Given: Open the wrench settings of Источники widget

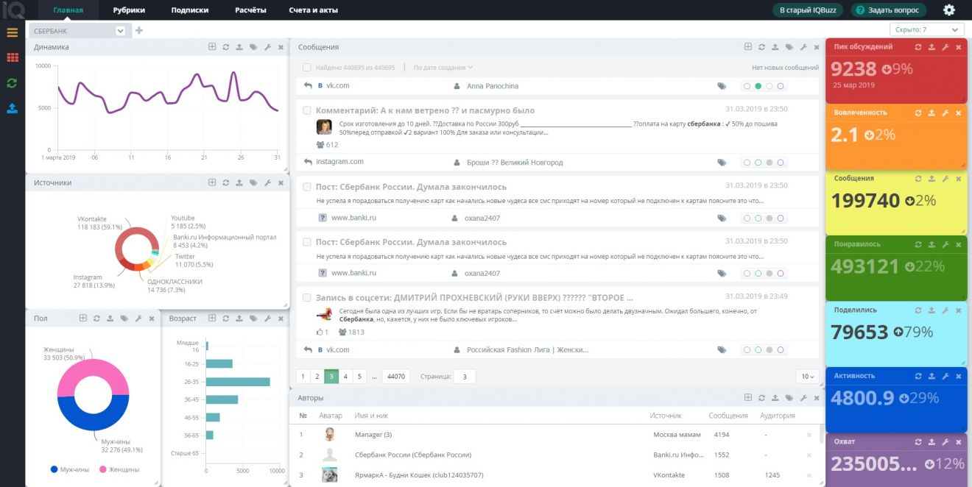Looking at the screenshot, I should (x=267, y=182).
